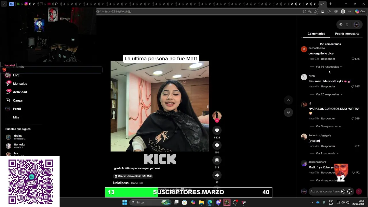
Task: Reply to the AIRITA comment via Responder
Action: point(328,118)
